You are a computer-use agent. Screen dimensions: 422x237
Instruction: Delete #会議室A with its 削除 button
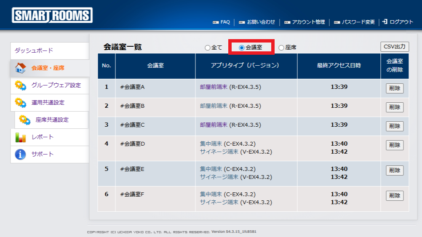click(x=395, y=88)
